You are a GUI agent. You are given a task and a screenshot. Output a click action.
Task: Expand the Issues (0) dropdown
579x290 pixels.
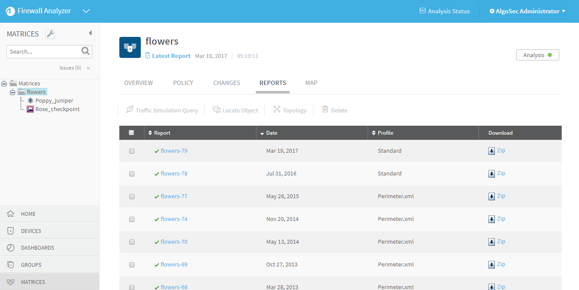point(88,68)
